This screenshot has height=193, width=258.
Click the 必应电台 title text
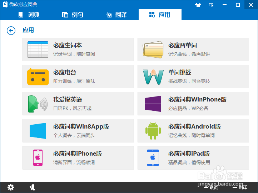[x=65, y=73]
